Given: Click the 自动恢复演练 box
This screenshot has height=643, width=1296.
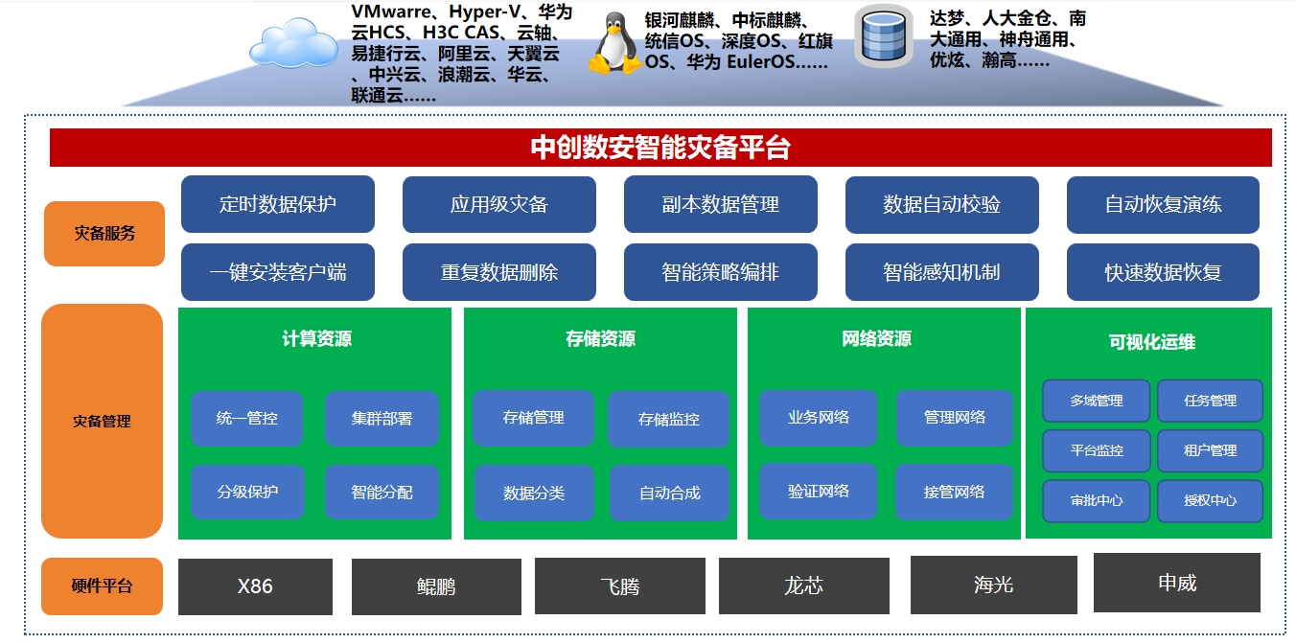Looking at the screenshot, I should [x=1164, y=204].
